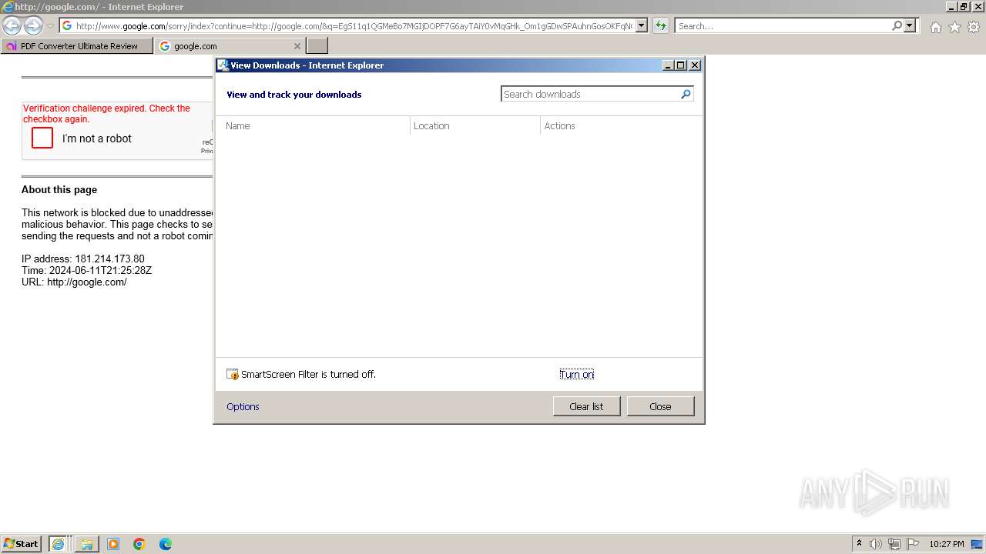The width and height of the screenshot is (986, 554).
Task: Open Windows Media Player taskbar icon
Action: [113, 544]
